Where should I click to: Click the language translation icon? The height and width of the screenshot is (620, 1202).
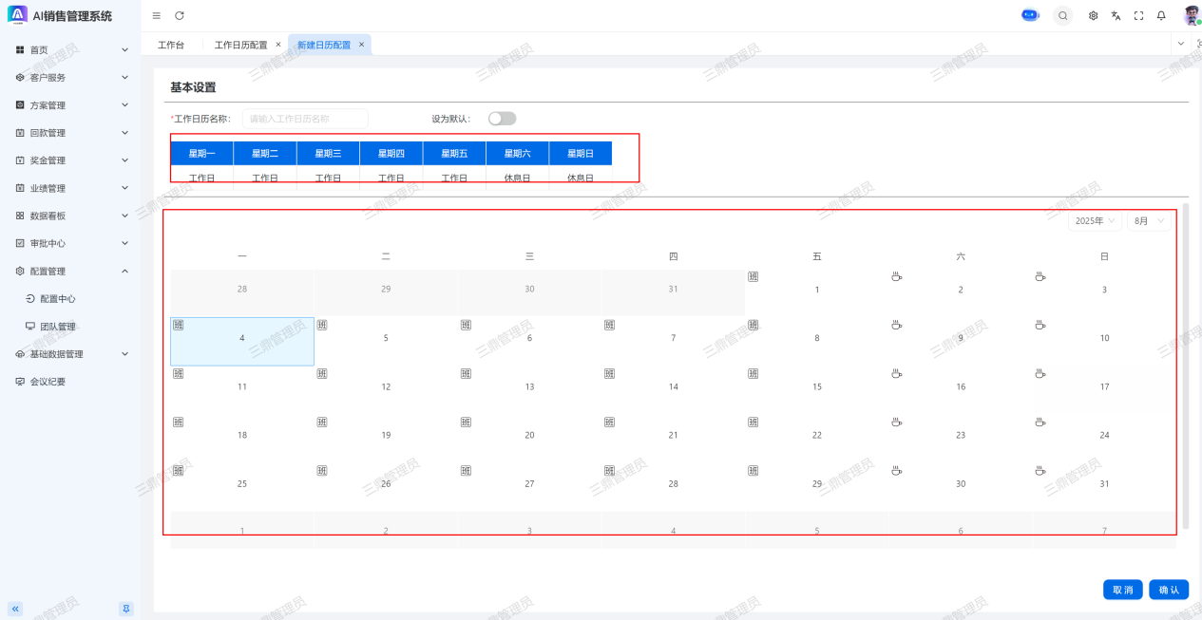(1116, 15)
